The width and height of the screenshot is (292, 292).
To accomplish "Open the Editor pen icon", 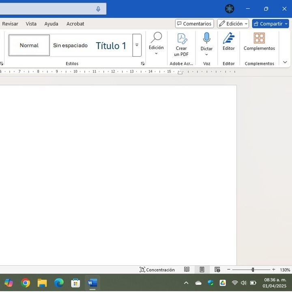I will pyautogui.click(x=228, y=38).
